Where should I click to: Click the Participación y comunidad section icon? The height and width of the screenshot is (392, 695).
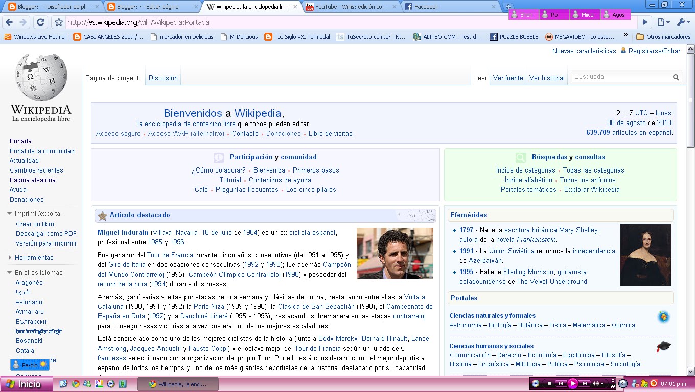click(x=219, y=158)
